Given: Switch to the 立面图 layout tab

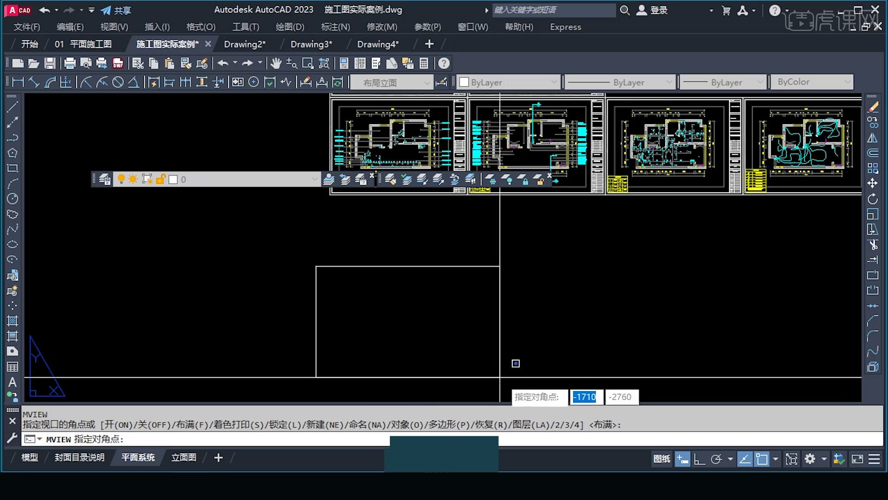Looking at the screenshot, I should pyautogui.click(x=184, y=457).
